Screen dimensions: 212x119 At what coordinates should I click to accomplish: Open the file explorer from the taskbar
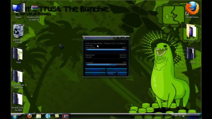tap(38, 116)
